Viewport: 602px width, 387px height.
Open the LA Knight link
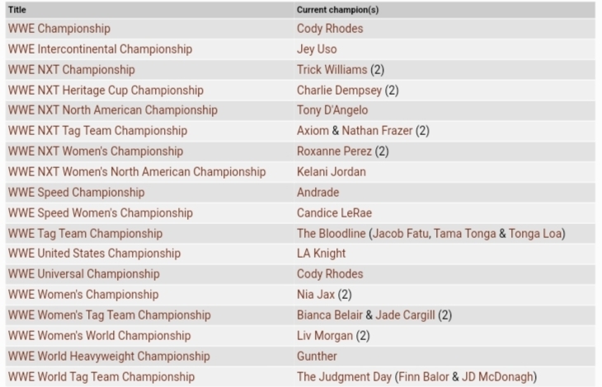click(x=321, y=254)
